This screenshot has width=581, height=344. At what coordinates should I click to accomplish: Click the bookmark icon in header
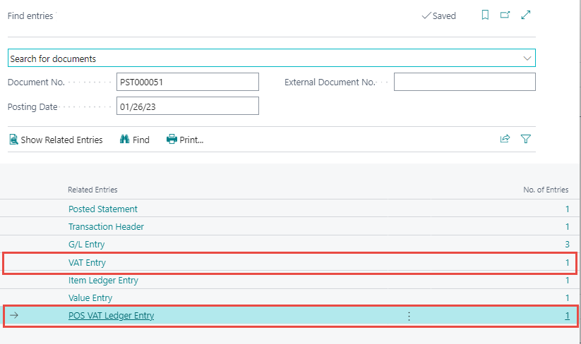coord(485,16)
